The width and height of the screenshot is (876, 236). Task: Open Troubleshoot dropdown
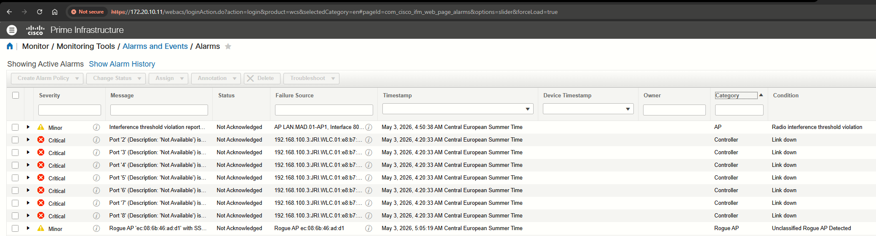[x=311, y=78]
